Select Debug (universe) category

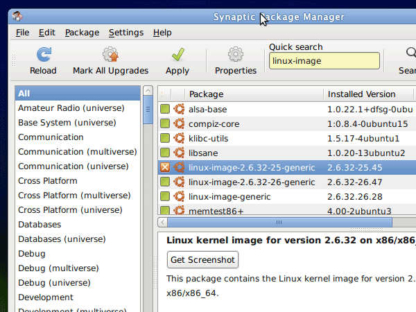point(78,283)
